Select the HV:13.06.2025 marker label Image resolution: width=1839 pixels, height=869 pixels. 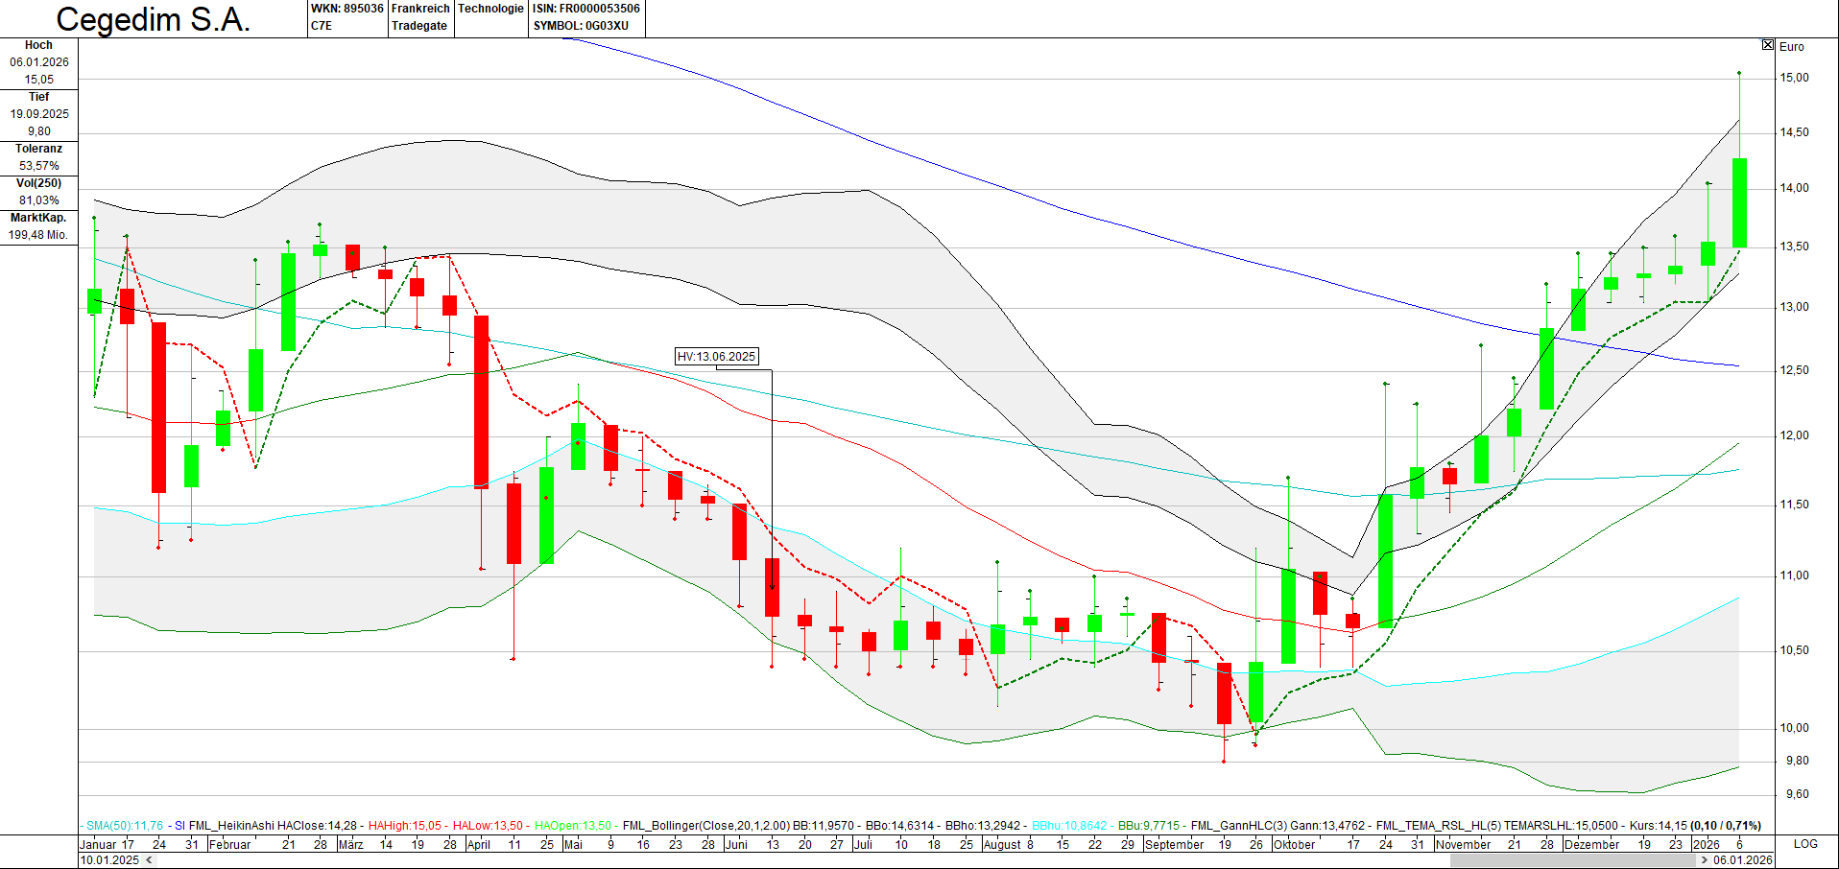coord(716,357)
